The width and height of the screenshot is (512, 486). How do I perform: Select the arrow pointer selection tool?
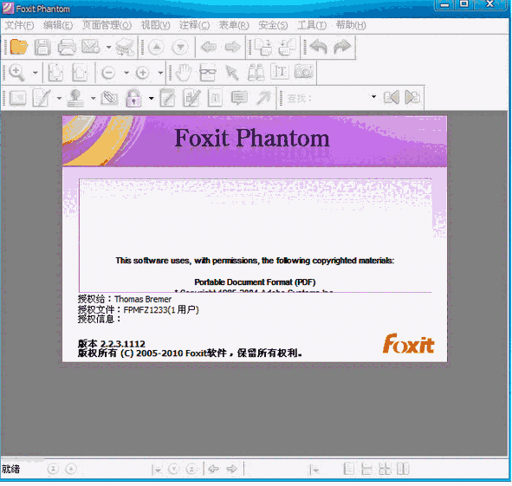click(x=232, y=73)
